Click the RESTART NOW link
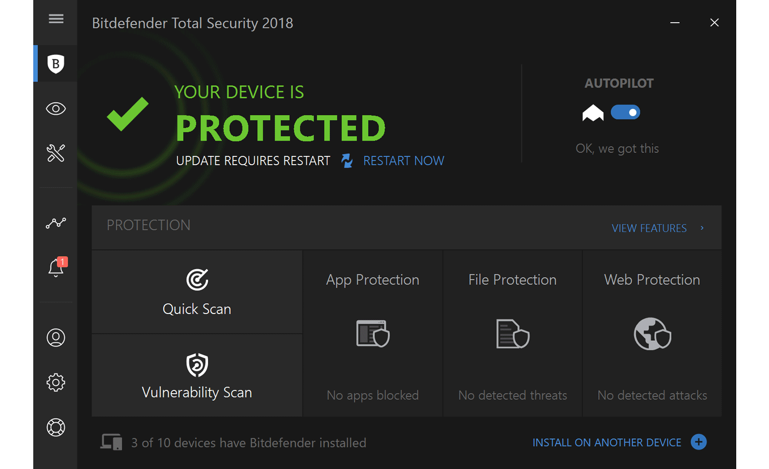Viewport: 769px width, 469px height. click(x=403, y=161)
